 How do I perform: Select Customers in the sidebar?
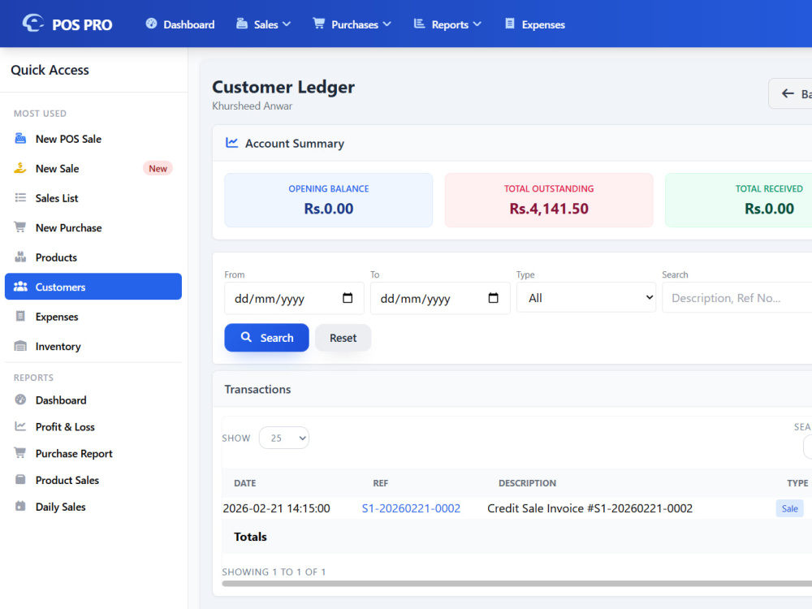[x=93, y=287]
